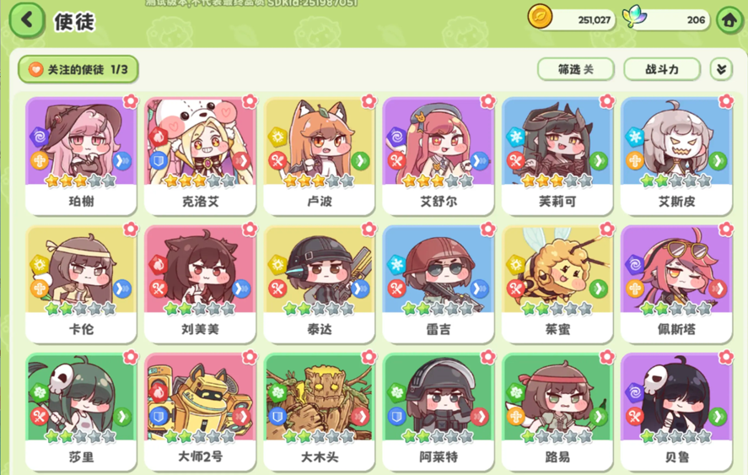
Task: Tap the butterfly currency icon
Action: 635,16
